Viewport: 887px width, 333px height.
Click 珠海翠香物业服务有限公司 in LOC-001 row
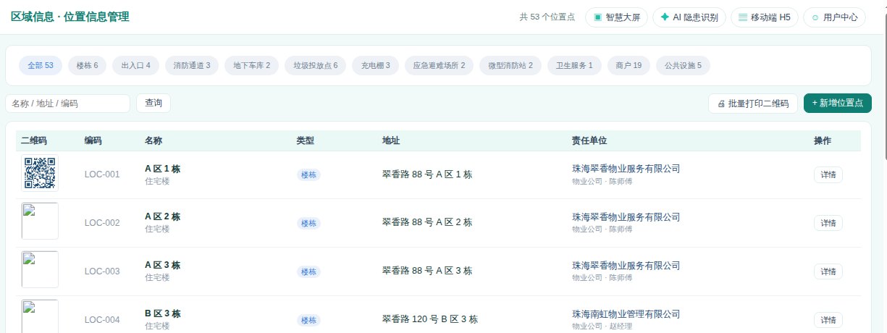click(x=626, y=169)
